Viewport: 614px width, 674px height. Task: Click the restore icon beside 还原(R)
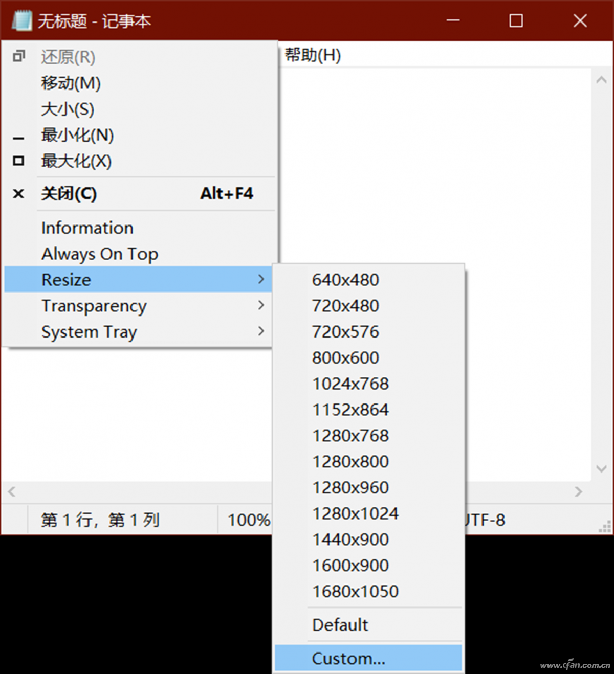pyautogui.click(x=19, y=56)
